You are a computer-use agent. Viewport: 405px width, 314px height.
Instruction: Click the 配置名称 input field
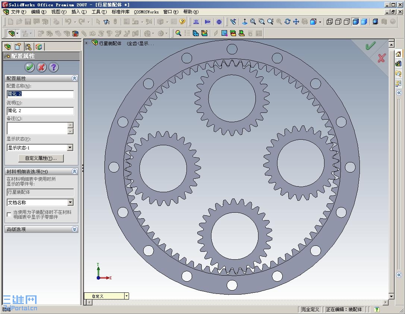pyautogui.click(x=40, y=94)
